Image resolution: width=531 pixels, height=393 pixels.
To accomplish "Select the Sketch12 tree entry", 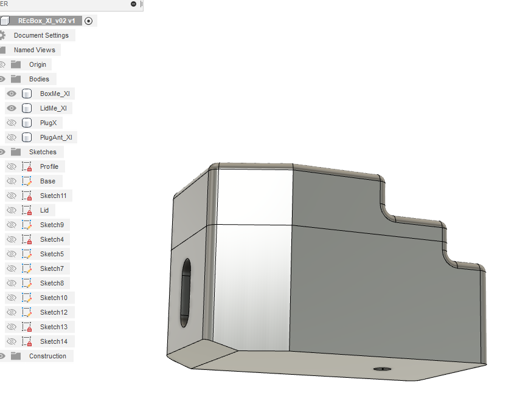I will (54, 312).
